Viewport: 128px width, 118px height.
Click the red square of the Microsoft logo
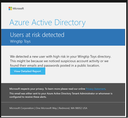(x=9, y=8)
